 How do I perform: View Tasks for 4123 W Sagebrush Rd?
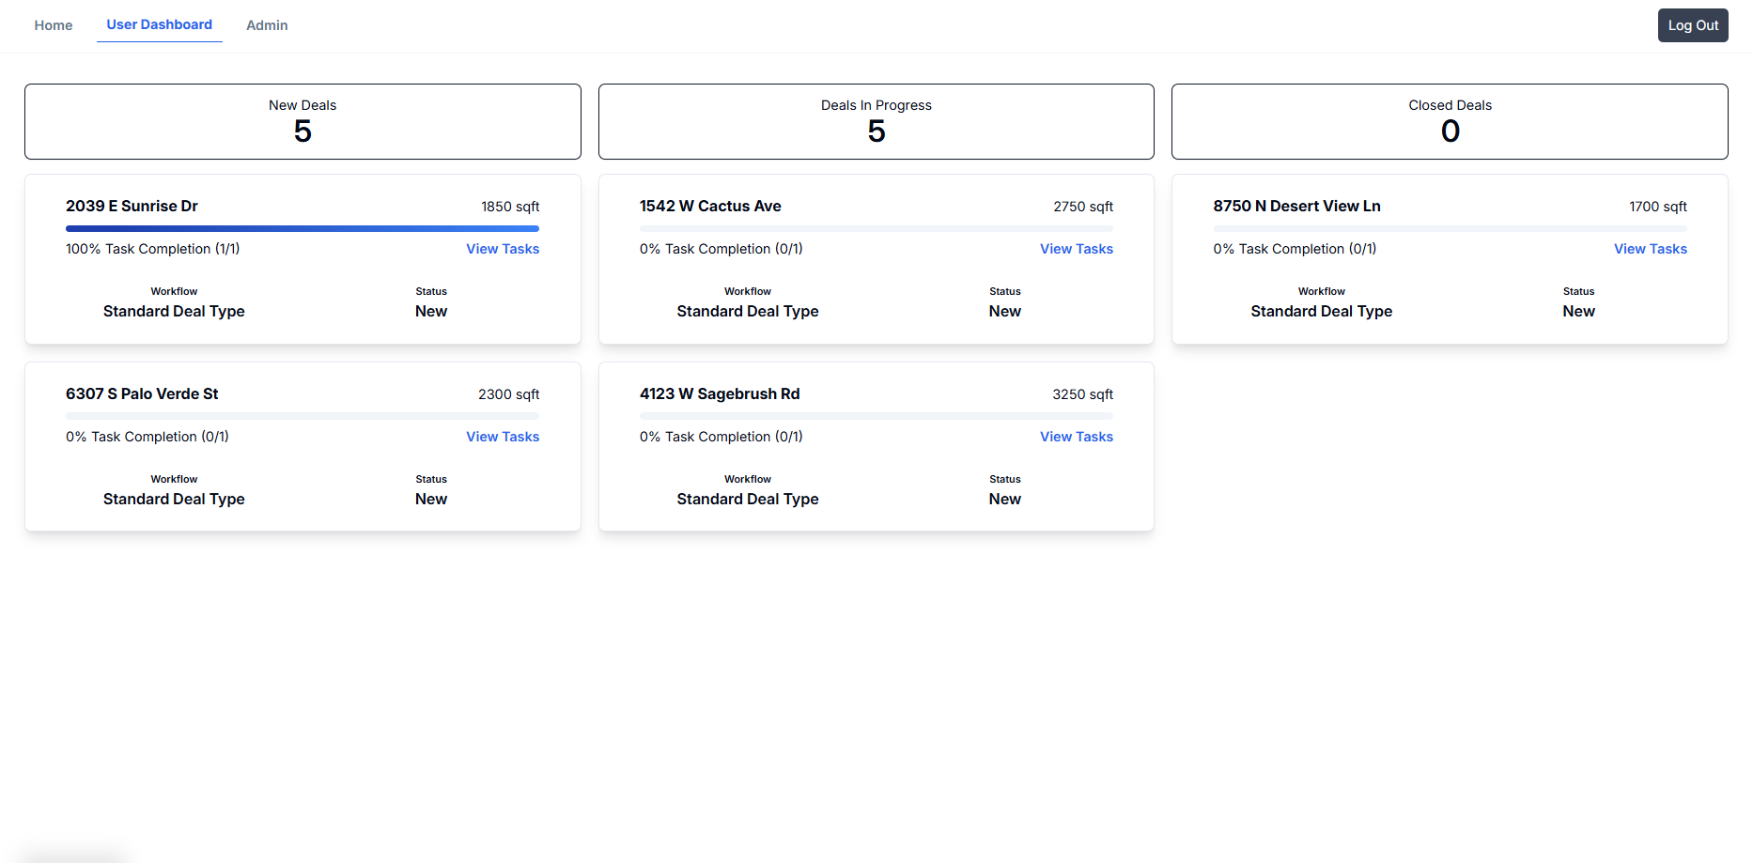click(x=1077, y=437)
